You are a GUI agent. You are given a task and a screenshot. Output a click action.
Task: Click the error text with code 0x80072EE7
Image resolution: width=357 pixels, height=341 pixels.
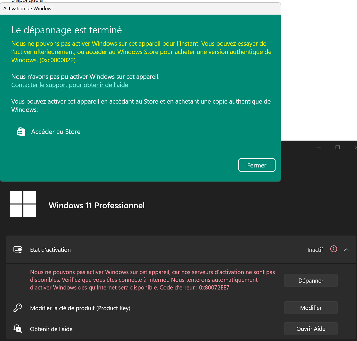pos(152,280)
